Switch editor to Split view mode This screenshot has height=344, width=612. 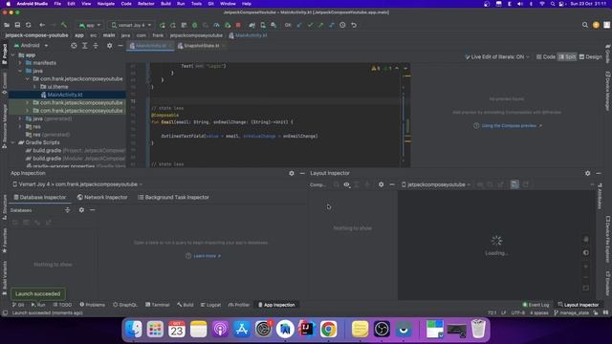coord(567,57)
